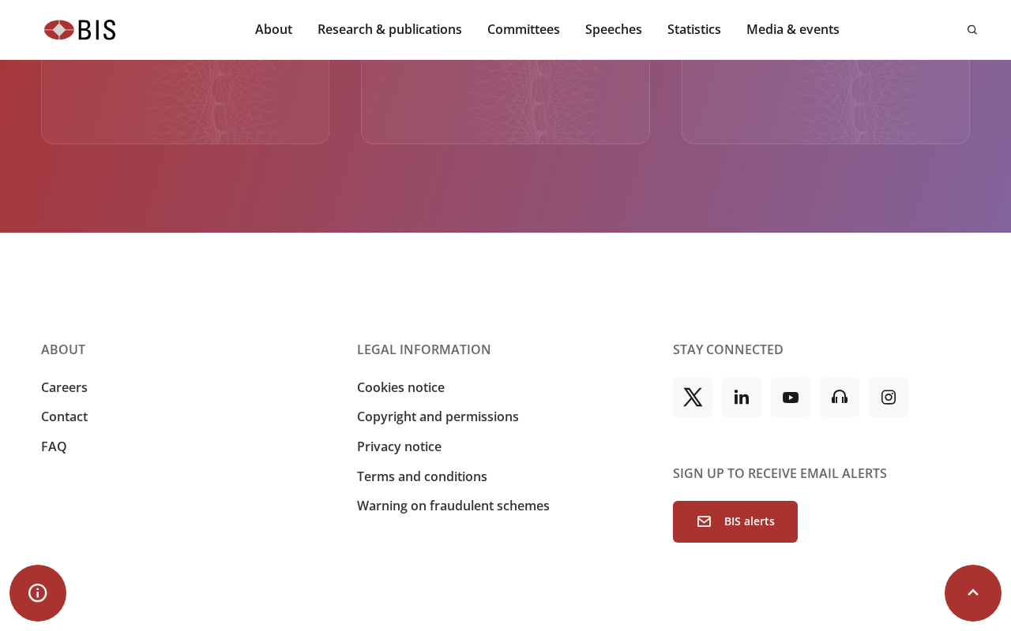The height and width of the screenshot is (631, 1011).
Task: Open the Instagram social icon
Action: point(889,398)
